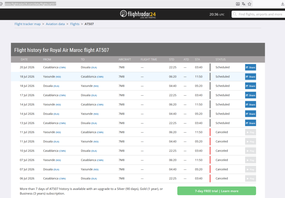Click Canceled status in 06 Jul 2026 row
This screenshot has width=285, height=198.
point(222,178)
